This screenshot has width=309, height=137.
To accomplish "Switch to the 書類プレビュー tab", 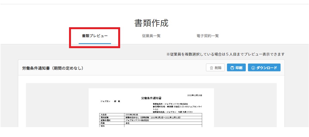I will (95, 36).
